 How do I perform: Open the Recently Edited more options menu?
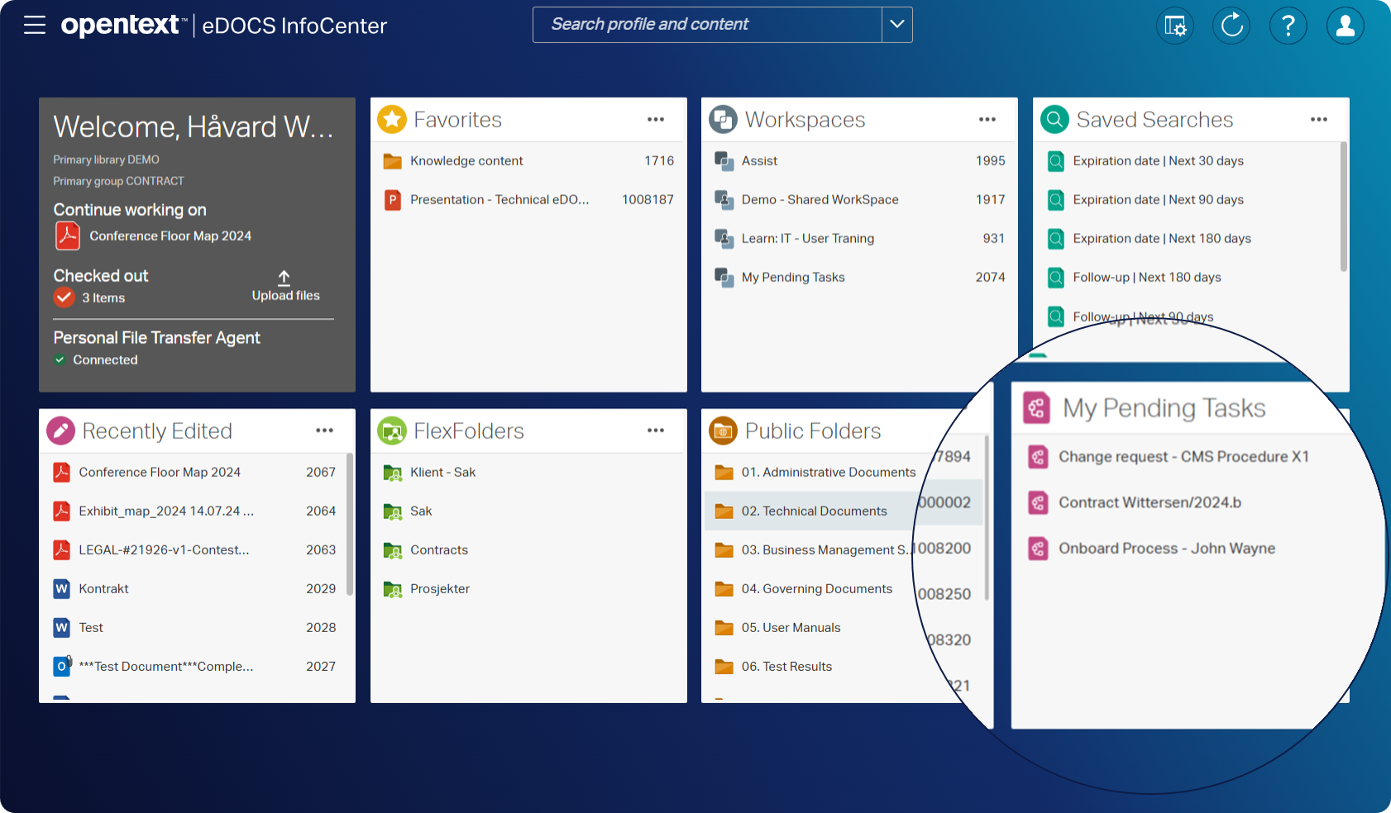coord(325,430)
